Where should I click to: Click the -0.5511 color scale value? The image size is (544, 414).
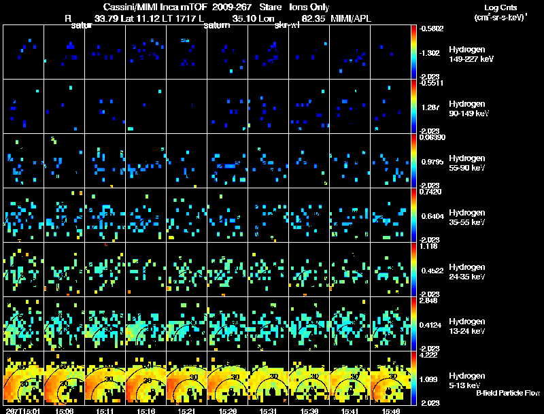coord(431,83)
